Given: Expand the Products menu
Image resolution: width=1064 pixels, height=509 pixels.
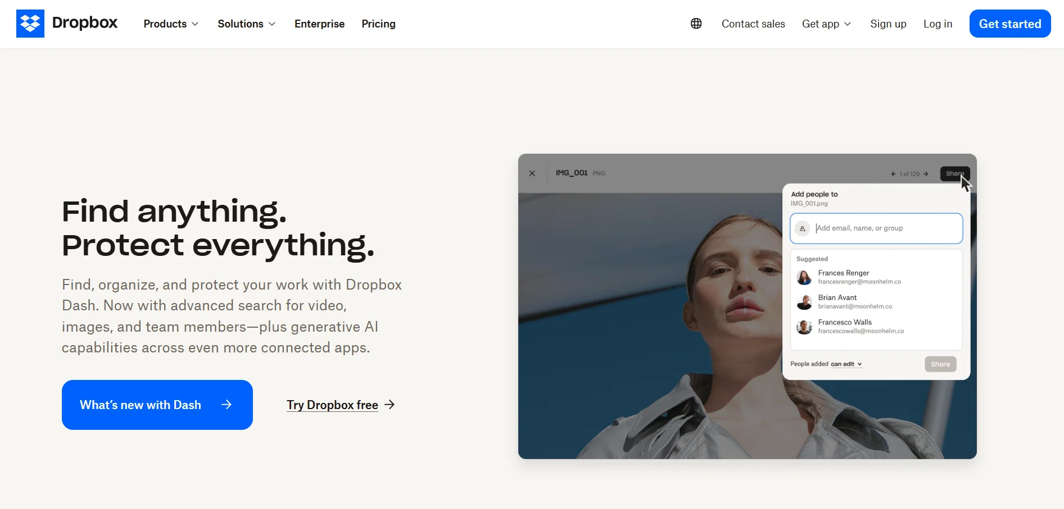Looking at the screenshot, I should [171, 24].
